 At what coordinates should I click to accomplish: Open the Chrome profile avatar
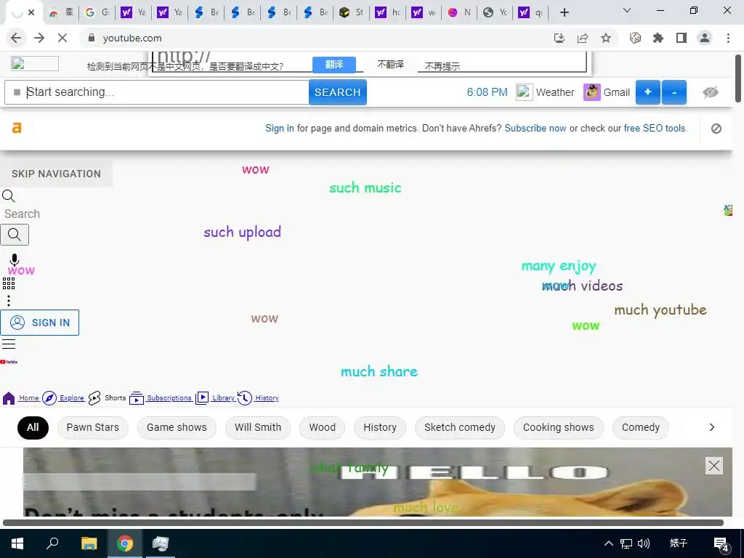pos(705,38)
